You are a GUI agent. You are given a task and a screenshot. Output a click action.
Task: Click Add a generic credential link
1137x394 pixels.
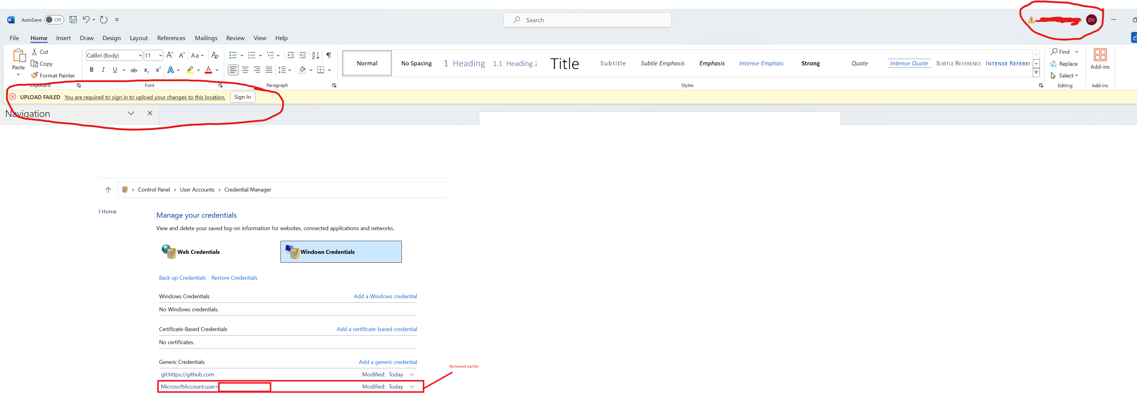388,362
